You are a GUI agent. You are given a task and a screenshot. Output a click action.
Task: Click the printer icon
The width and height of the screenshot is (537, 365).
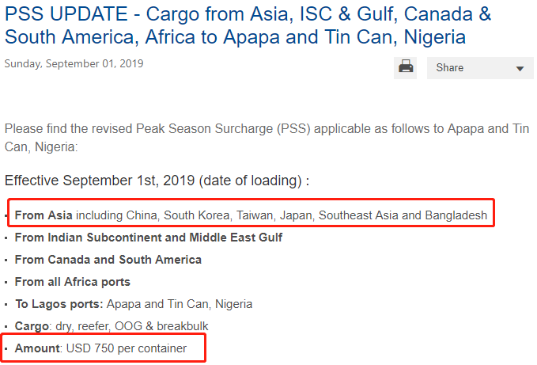pyautogui.click(x=406, y=67)
